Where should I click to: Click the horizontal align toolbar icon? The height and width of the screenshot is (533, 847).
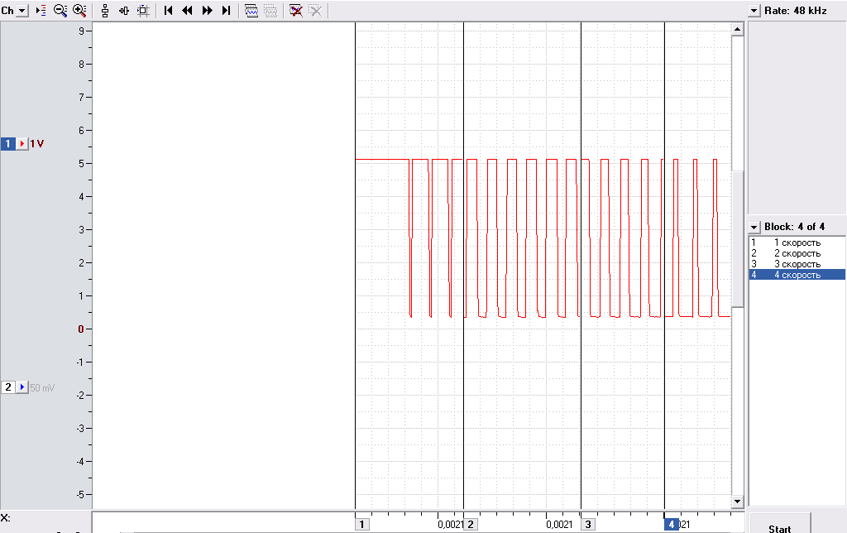[x=124, y=10]
